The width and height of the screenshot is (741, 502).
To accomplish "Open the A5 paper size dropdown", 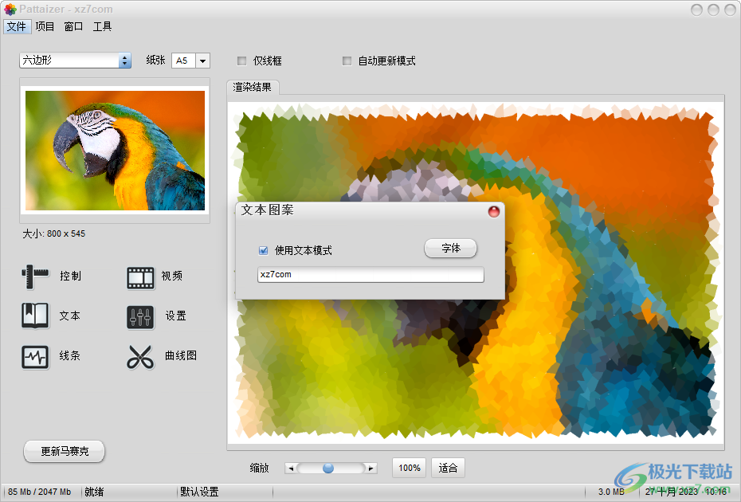I will click(202, 61).
